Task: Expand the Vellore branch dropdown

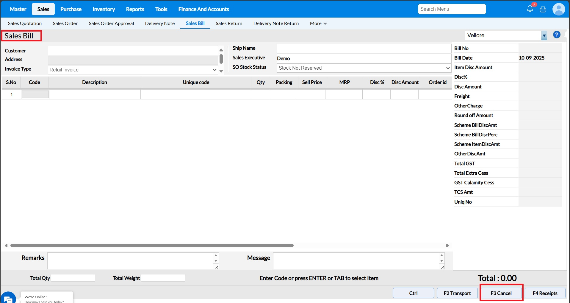Action: point(544,36)
